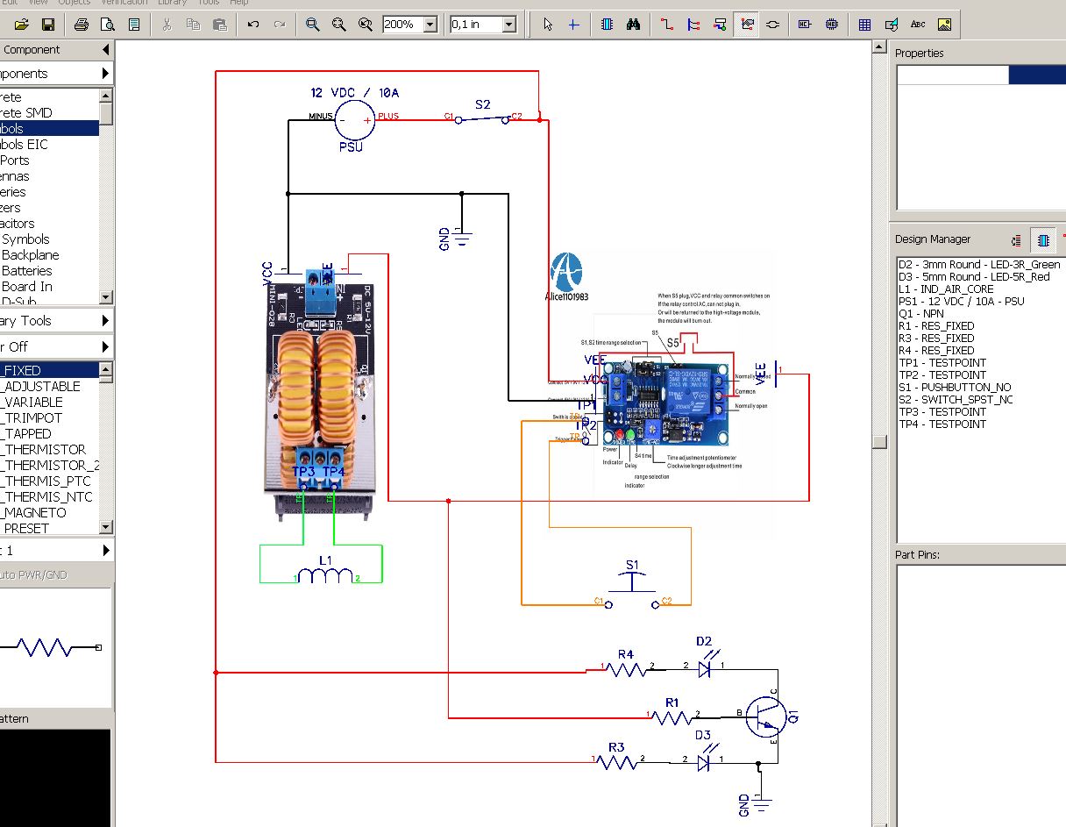Click the Design Manager pin list icon
The height and width of the screenshot is (827, 1066).
[x=1017, y=239]
